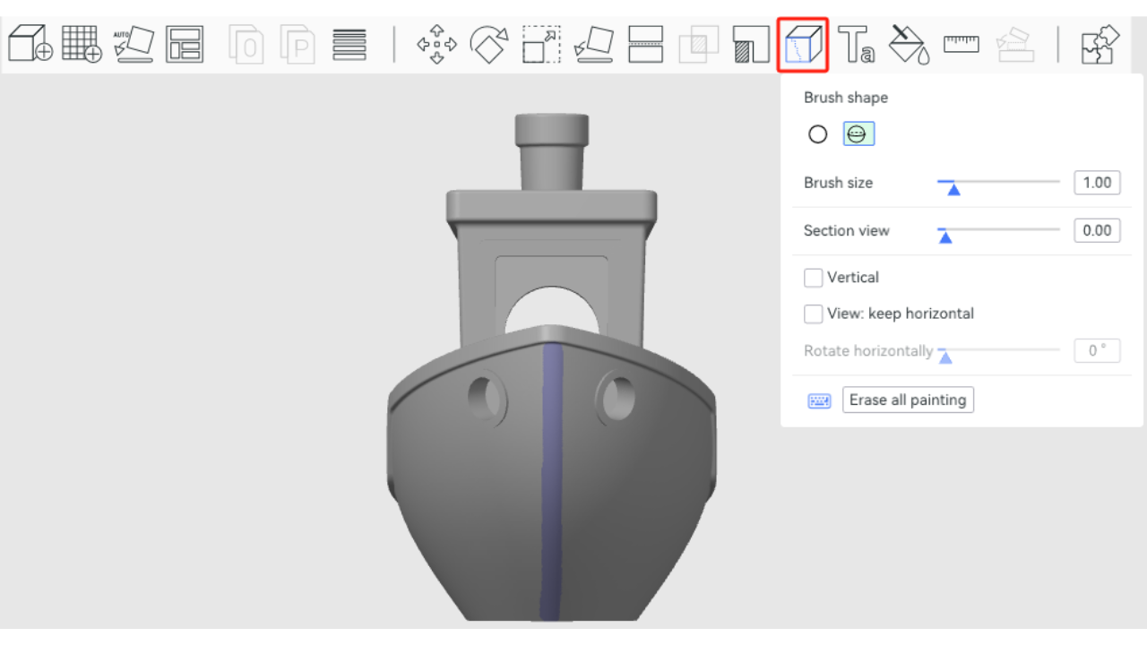Viewport: 1147px width, 645px height.
Task: Select the Scale tool
Action: (x=541, y=44)
